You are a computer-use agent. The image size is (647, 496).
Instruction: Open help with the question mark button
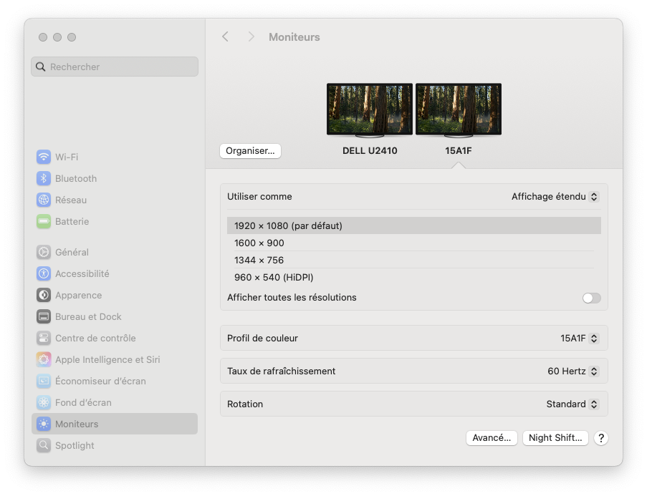pyautogui.click(x=600, y=438)
